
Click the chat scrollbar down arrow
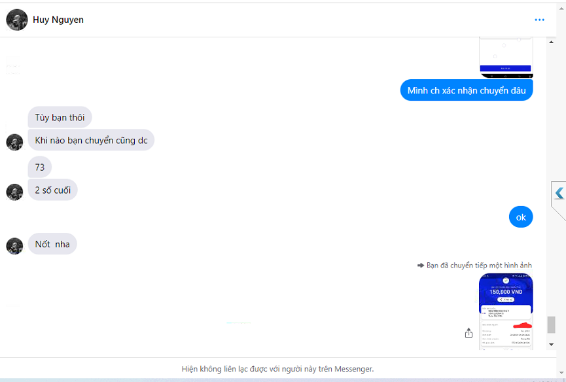551,345
